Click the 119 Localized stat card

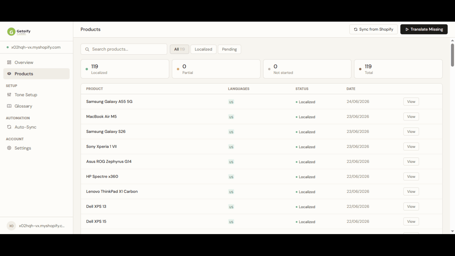(x=125, y=69)
